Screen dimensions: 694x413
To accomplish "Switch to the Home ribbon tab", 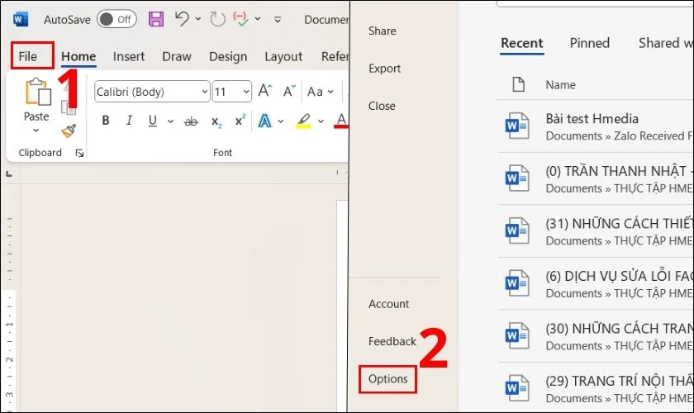I will (x=78, y=57).
